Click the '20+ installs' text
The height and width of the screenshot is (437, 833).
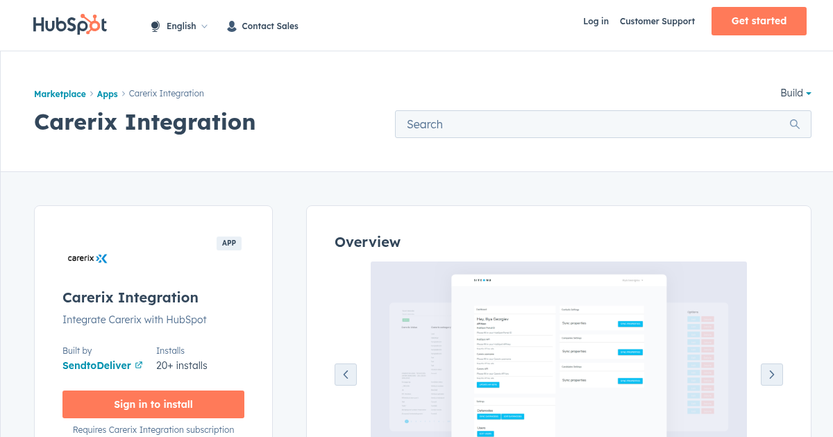click(x=182, y=366)
